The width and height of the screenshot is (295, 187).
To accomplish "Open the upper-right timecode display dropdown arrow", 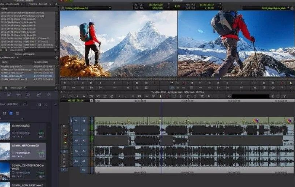I will coord(220,4).
